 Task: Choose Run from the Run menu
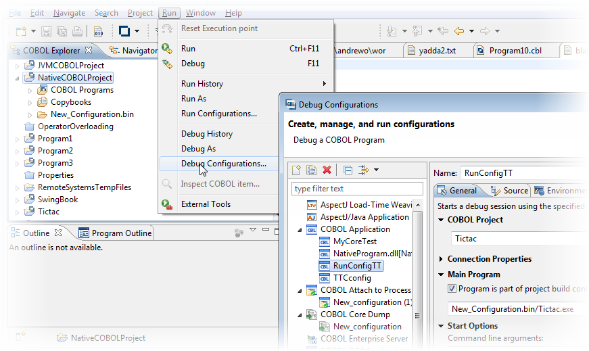pyautogui.click(x=246, y=49)
